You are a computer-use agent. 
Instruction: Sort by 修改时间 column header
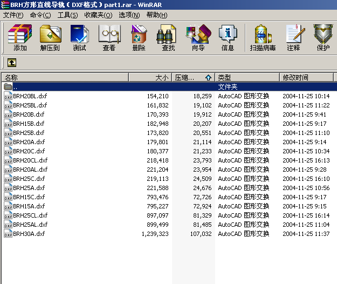(x=306, y=77)
